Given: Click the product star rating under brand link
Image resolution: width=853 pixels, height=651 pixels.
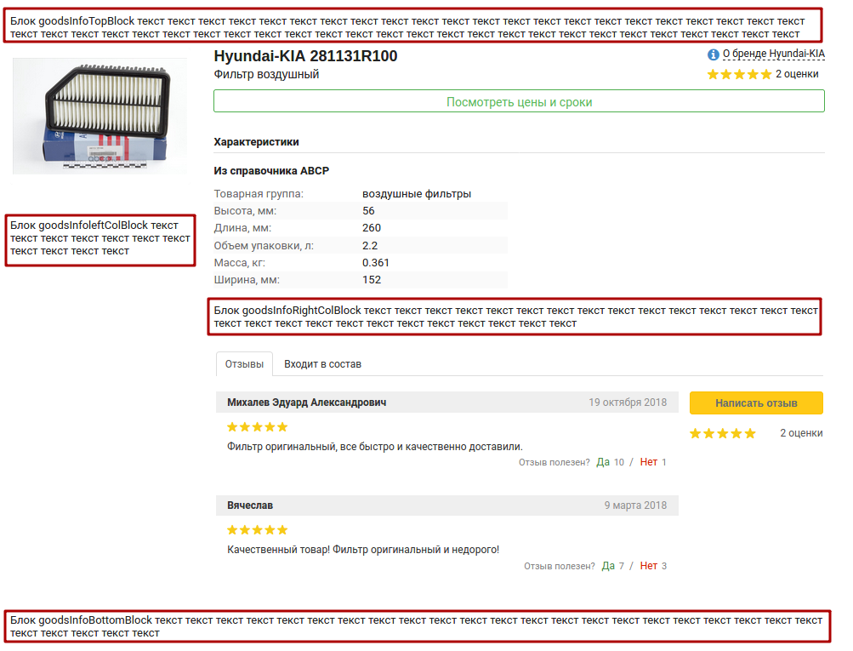Looking at the screenshot, I should [738, 74].
